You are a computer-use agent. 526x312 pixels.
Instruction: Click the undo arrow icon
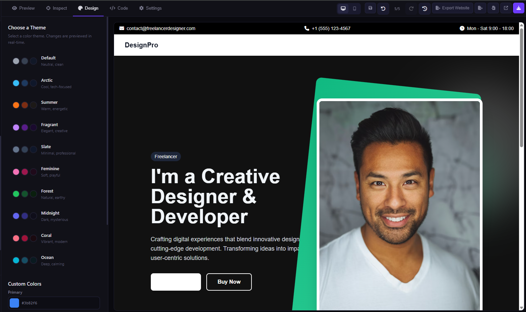[x=383, y=8]
